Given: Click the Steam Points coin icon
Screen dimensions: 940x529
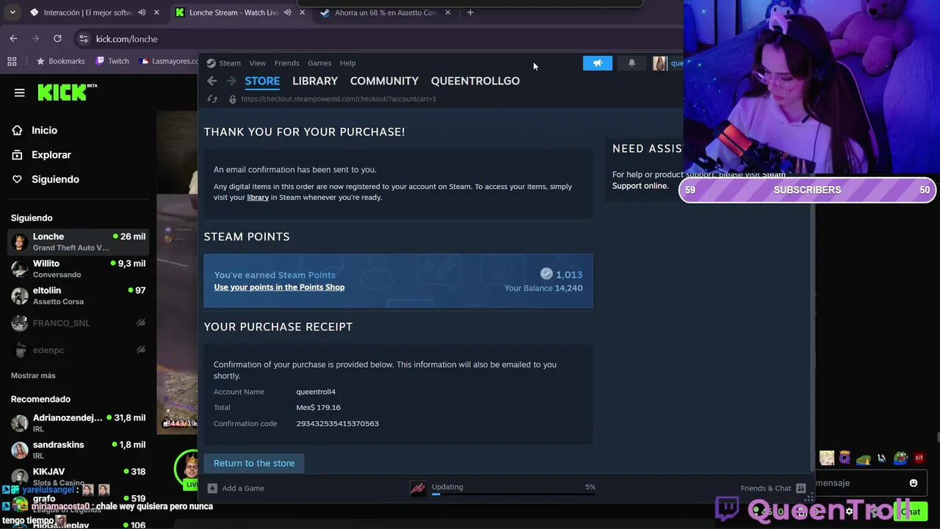Looking at the screenshot, I should tap(546, 274).
